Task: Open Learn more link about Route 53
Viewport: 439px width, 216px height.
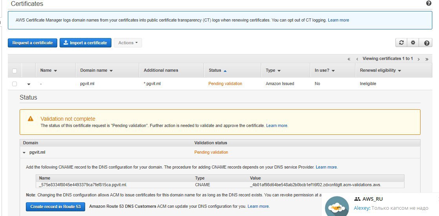Action: 259,207
